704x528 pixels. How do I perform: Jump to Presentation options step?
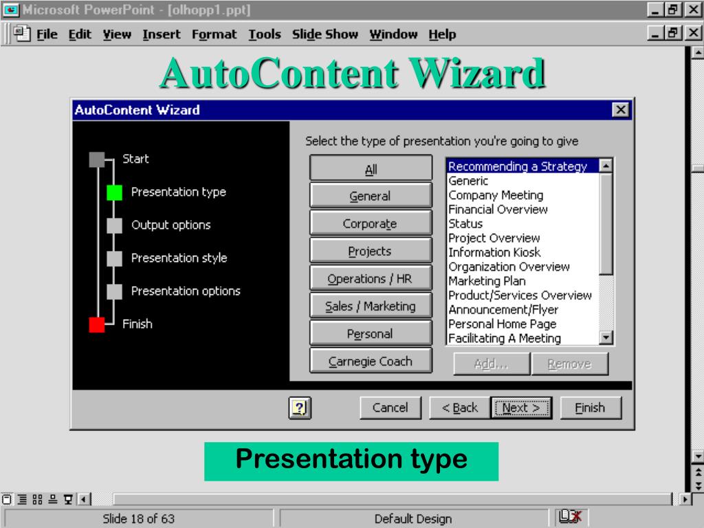[x=115, y=291]
